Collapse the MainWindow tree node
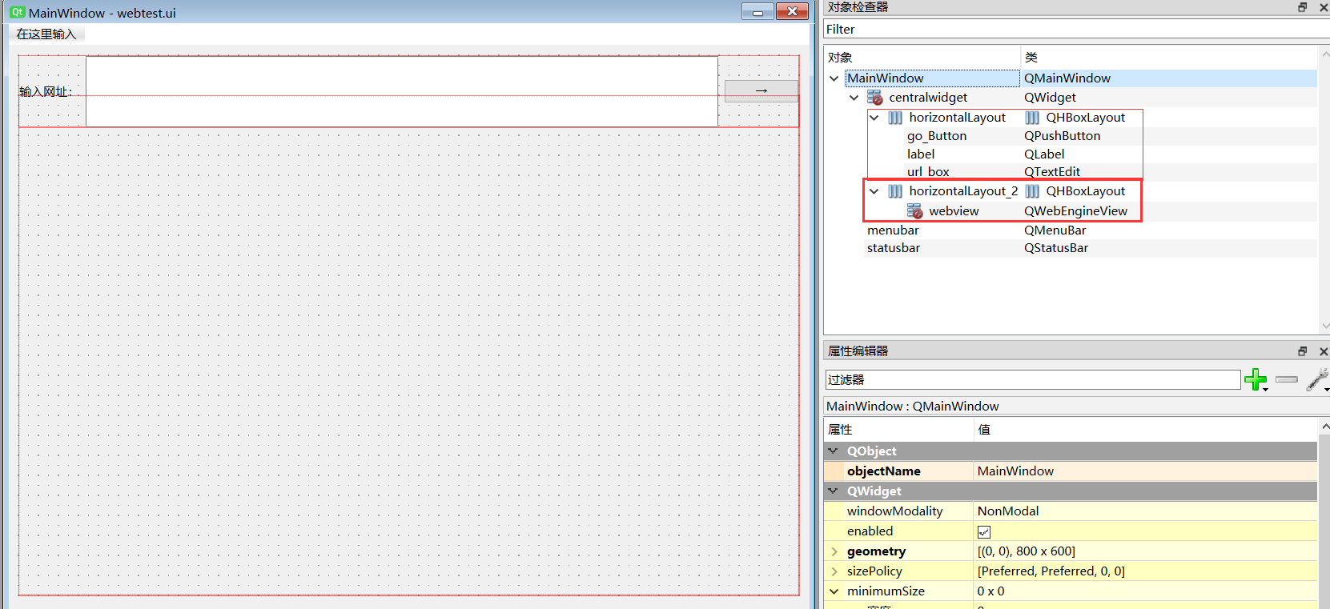 pyautogui.click(x=834, y=78)
